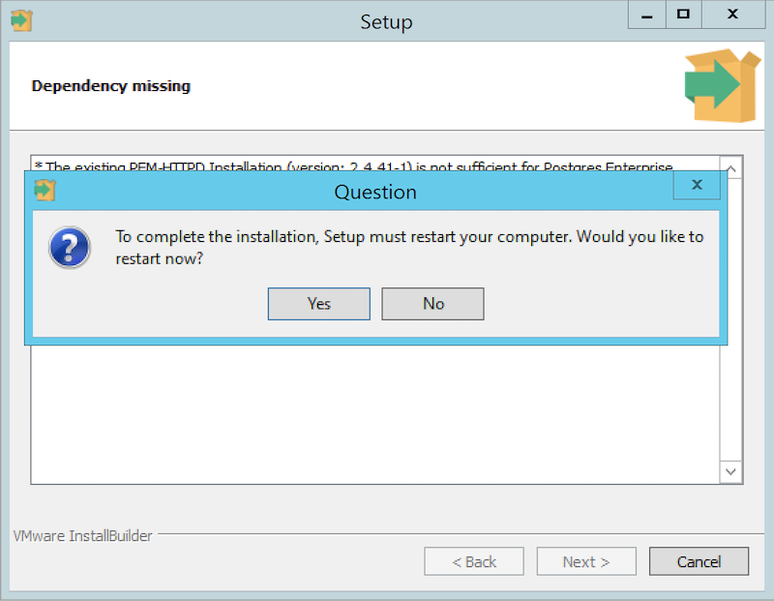Screen dimensions: 774x601
Task: Click the disabled Back button
Action: (474, 561)
